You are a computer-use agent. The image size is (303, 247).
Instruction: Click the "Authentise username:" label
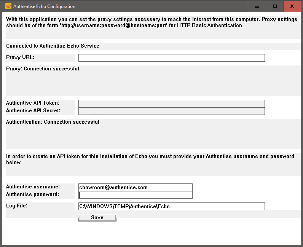(33, 187)
